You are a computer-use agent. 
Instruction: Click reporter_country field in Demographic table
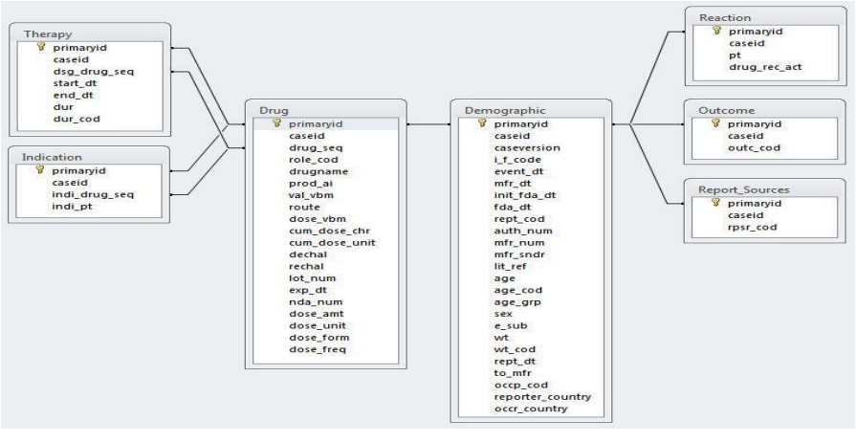(x=541, y=396)
